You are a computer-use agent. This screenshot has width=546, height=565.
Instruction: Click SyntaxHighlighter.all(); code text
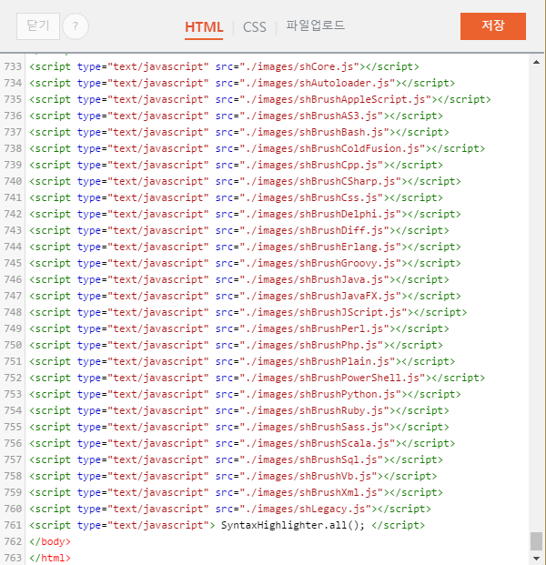coord(293,525)
